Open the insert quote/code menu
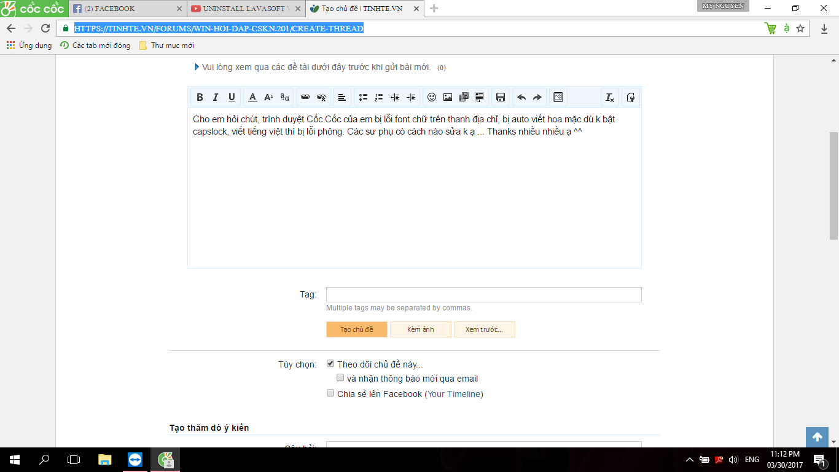Viewport: 839px width, 472px height. point(480,97)
